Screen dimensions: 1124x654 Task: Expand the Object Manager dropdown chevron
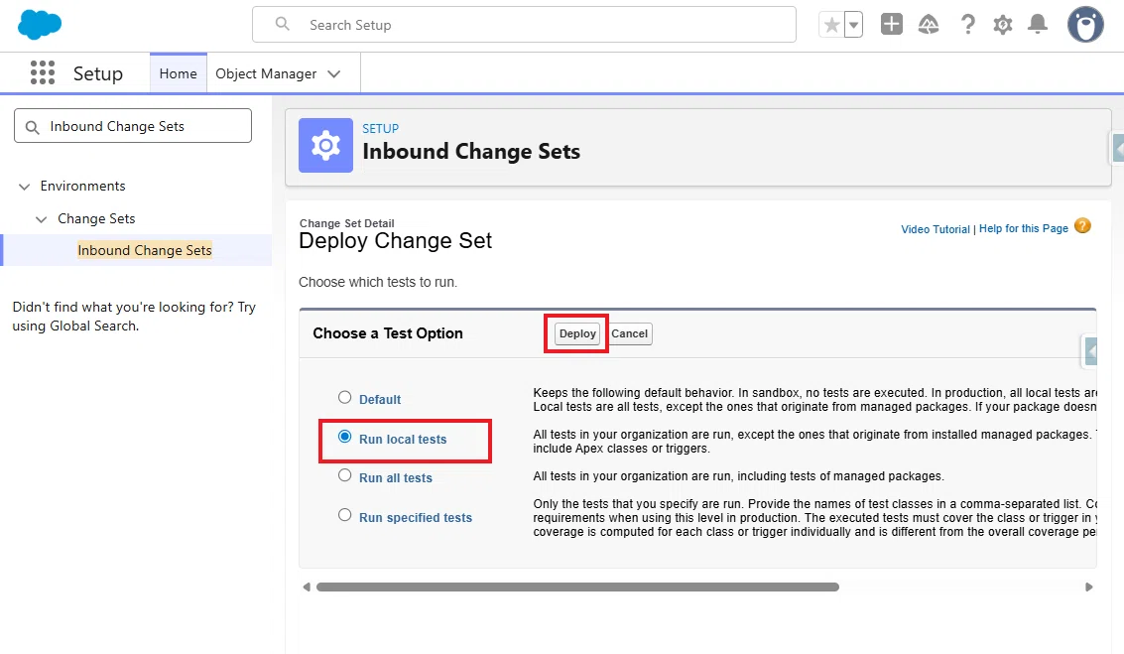coord(334,73)
